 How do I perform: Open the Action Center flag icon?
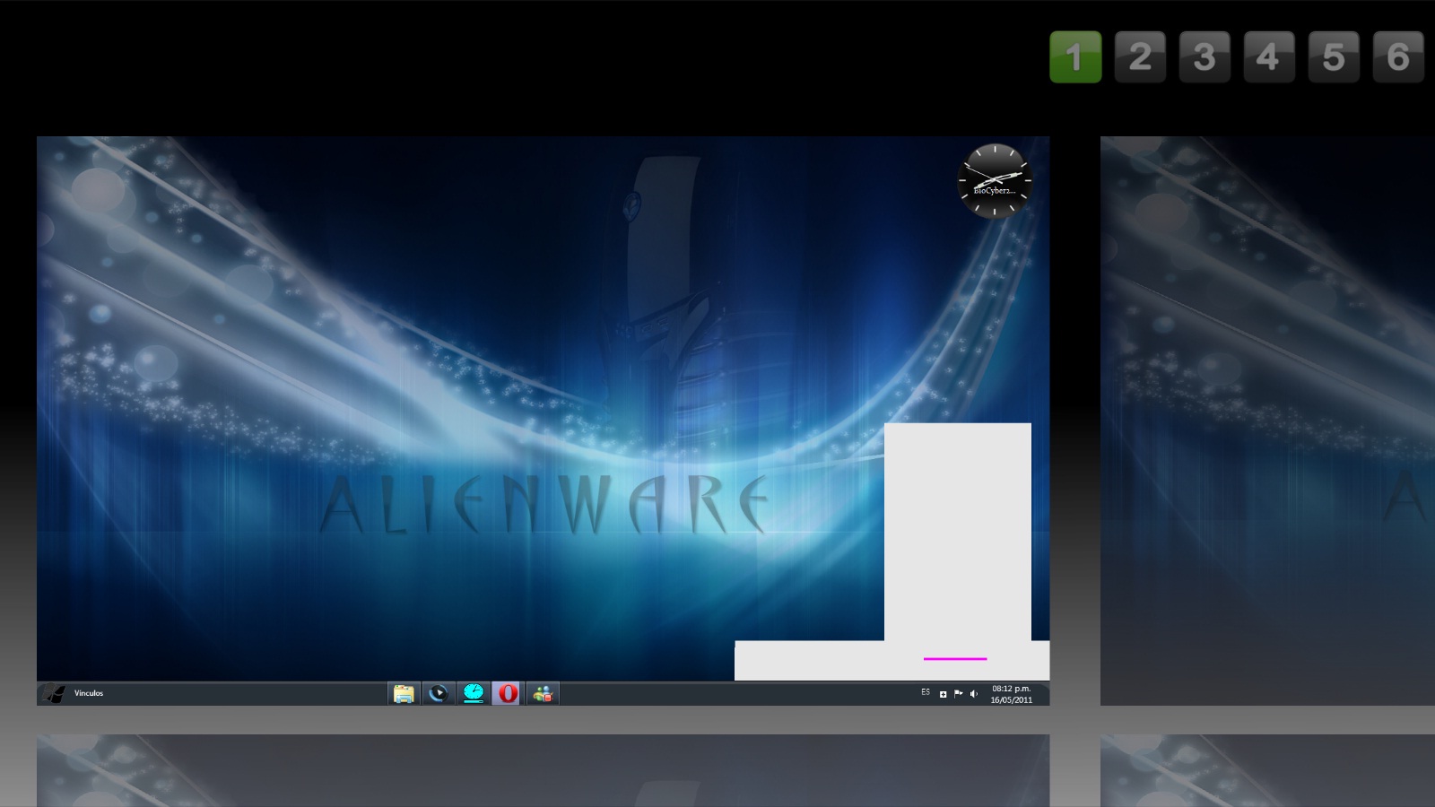click(x=958, y=694)
